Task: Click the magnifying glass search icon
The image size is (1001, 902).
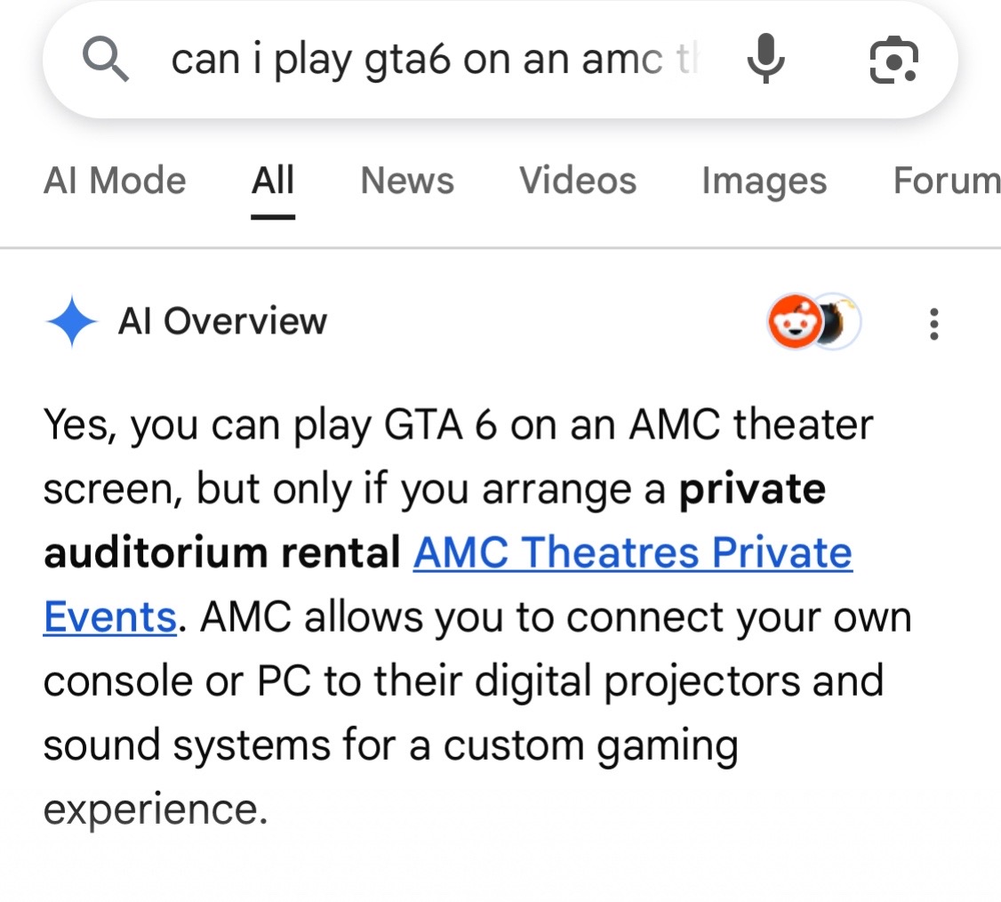Action: pyautogui.click(x=106, y=60)
